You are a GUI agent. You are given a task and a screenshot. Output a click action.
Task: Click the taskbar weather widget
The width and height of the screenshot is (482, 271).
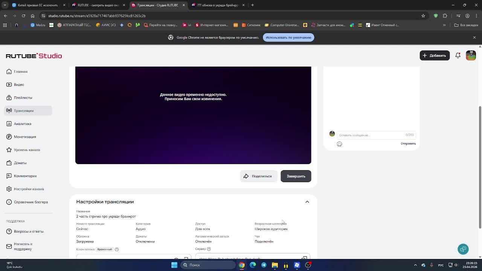coord(14,265)
